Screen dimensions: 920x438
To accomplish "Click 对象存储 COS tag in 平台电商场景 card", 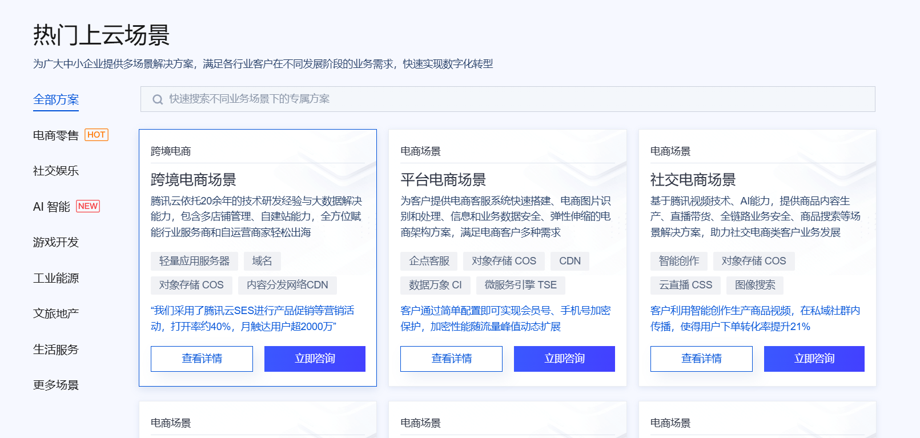I will click(x=504, y=261).
